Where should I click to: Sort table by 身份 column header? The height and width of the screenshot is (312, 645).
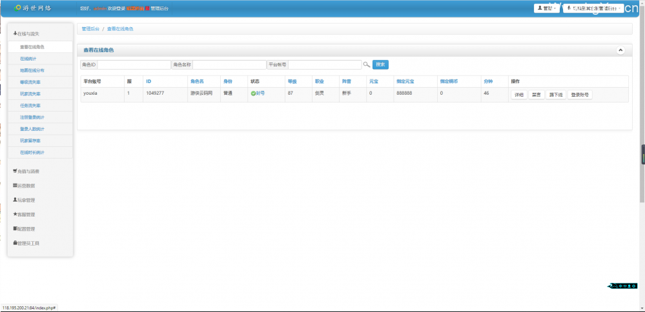coord(227,82)
